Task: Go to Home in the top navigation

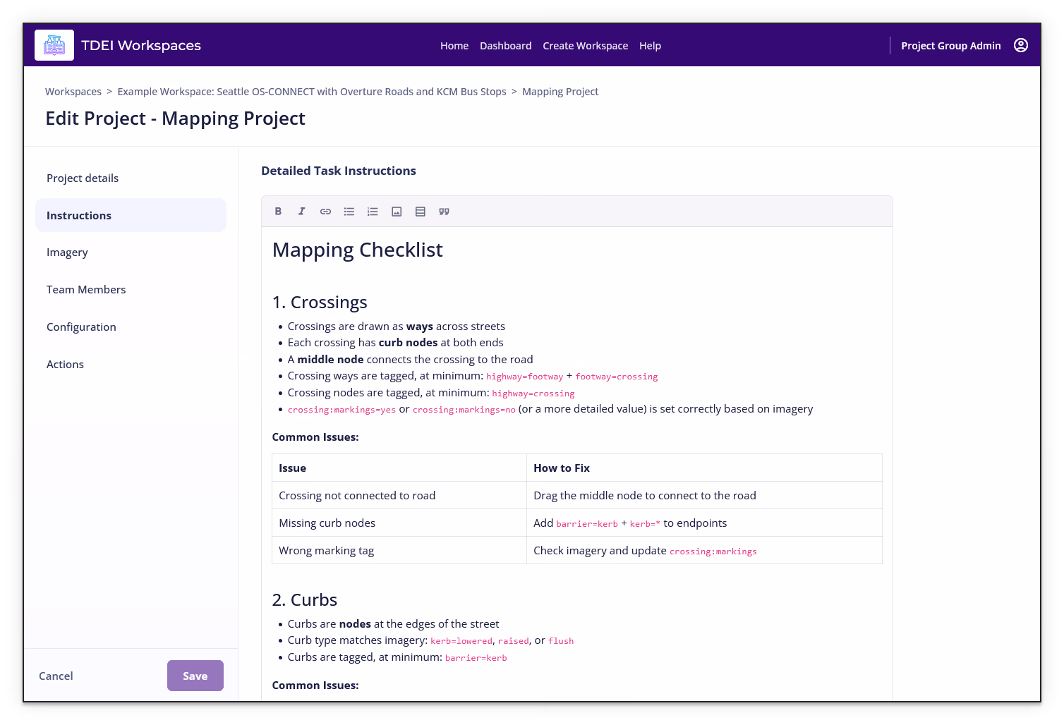Action: tap(454, 46)
